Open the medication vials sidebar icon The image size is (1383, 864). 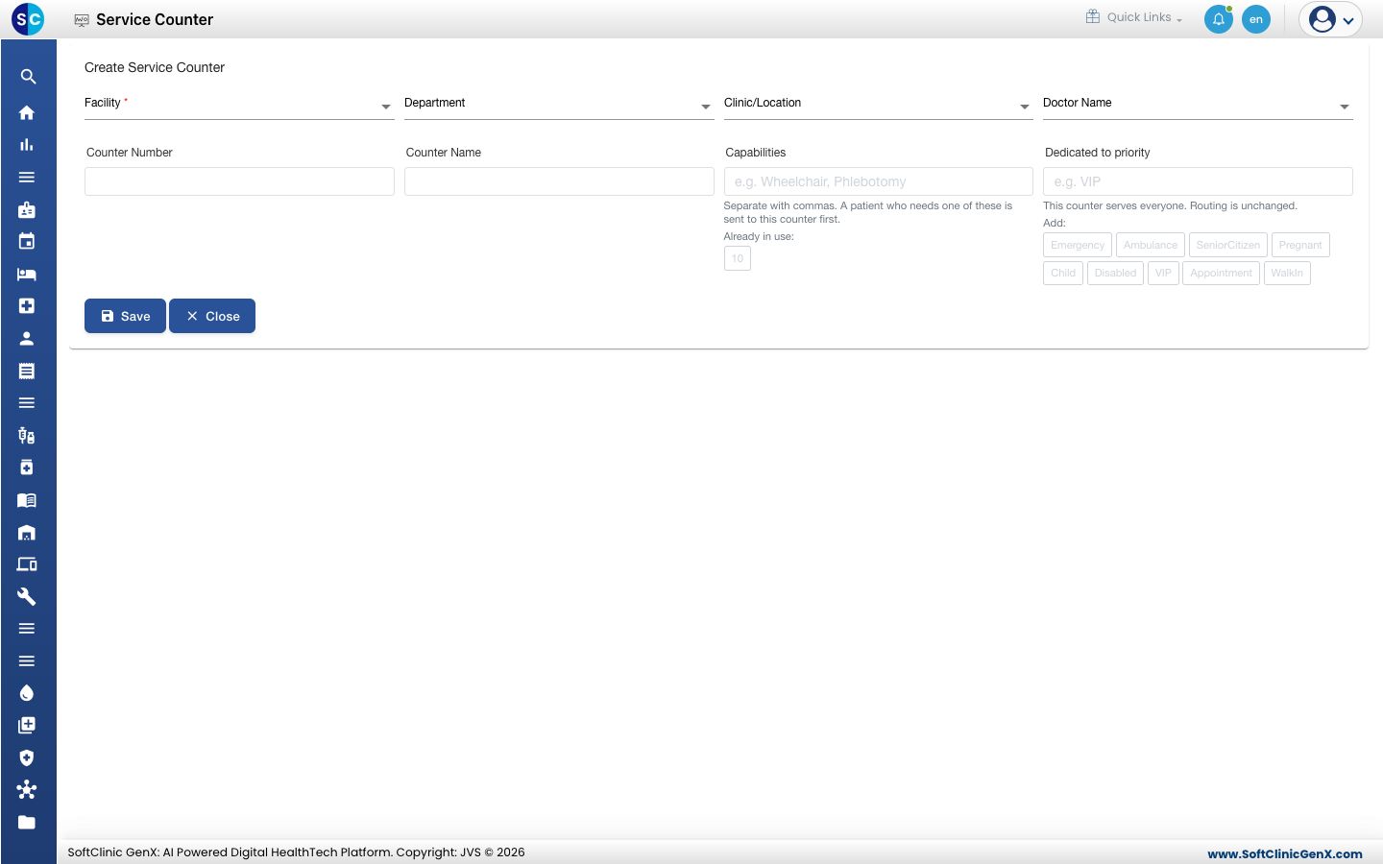coord(27,436)
